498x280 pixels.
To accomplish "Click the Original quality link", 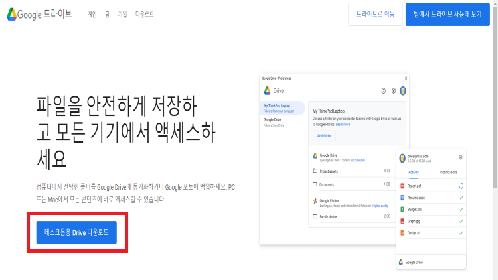I will [380, 206].
